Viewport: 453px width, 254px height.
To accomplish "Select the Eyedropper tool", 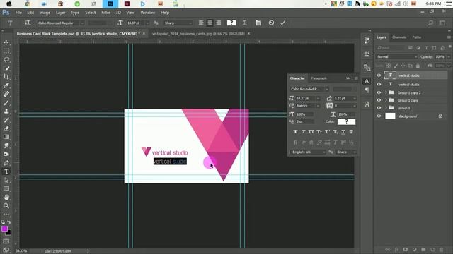I will [x=6, y=85].
